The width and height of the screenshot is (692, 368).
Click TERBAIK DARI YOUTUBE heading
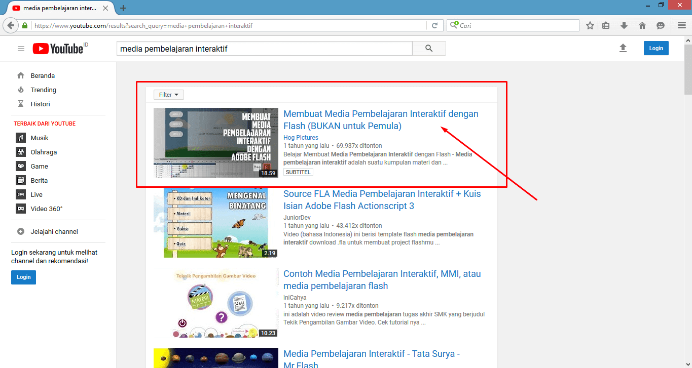tap(45, 124)
